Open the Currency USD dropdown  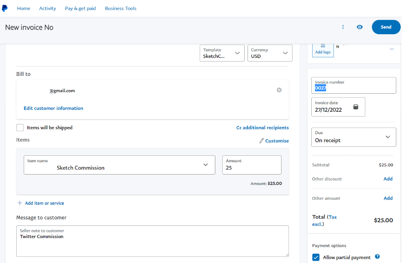tap(270, 53)
